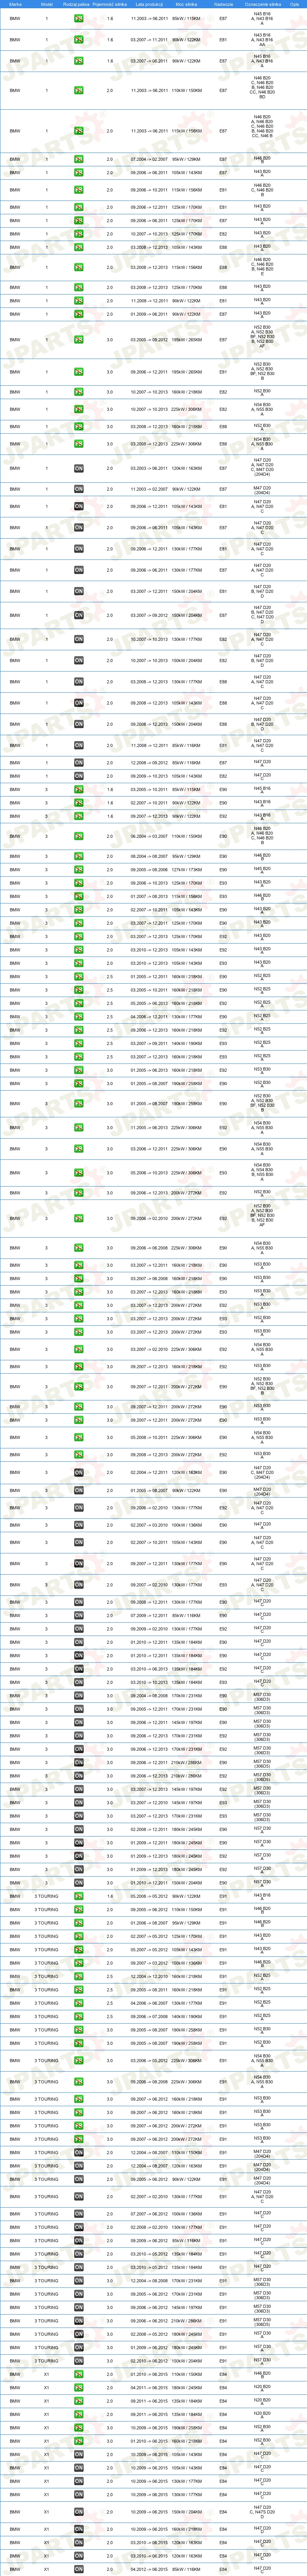This screenshot has height=2576, width=307.
Task: Select power cell 85kW / 116KM in E84 row
Action: click(186, 2568)
